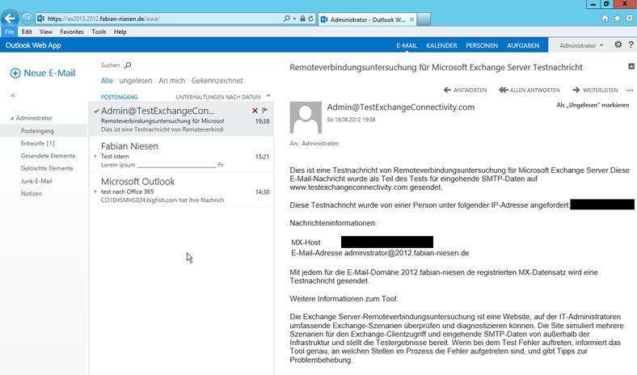This screenshot has width=637, height=375.
Task: Open a new browser tab
Action: [424, 19]
